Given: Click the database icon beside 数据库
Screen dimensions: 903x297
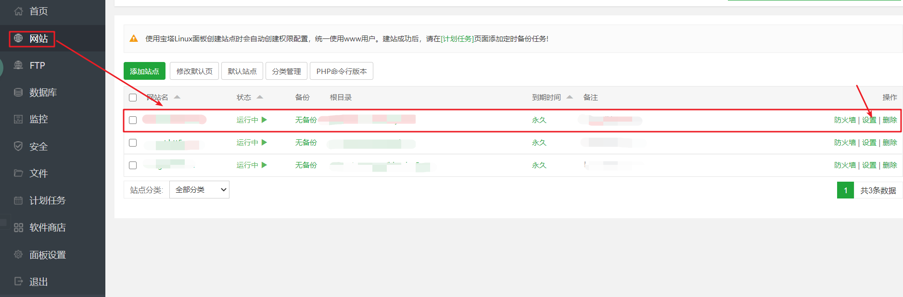Looking at the screenshot, I should tap(18, 92).
